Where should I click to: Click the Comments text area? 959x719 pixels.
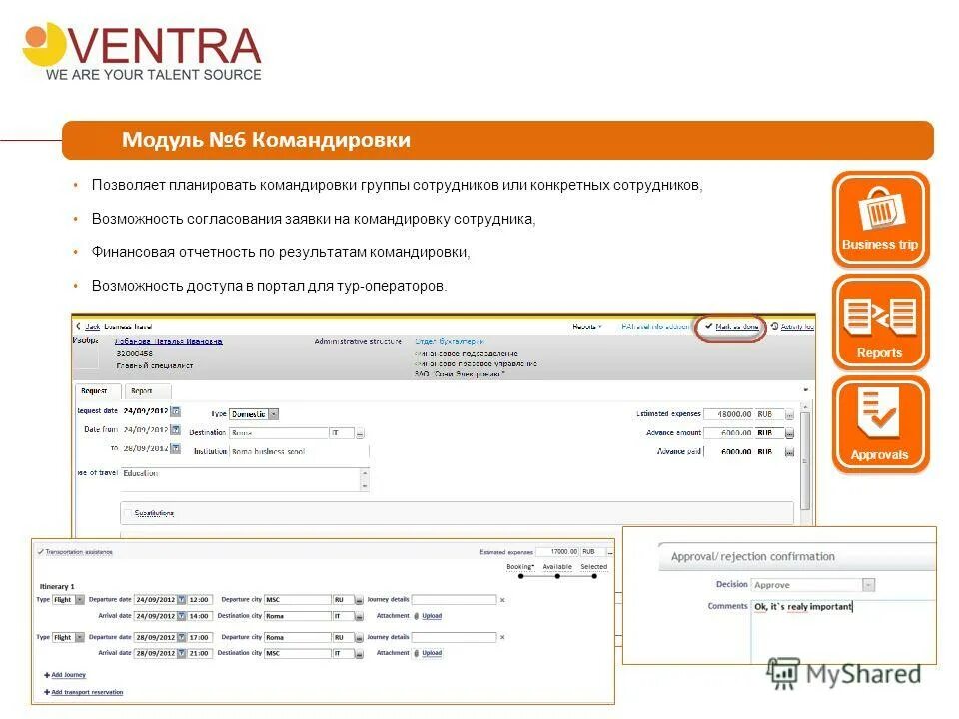coord(843,631)
